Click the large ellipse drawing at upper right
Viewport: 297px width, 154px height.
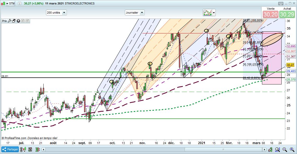pyautogui.click(x=272, y=39)
